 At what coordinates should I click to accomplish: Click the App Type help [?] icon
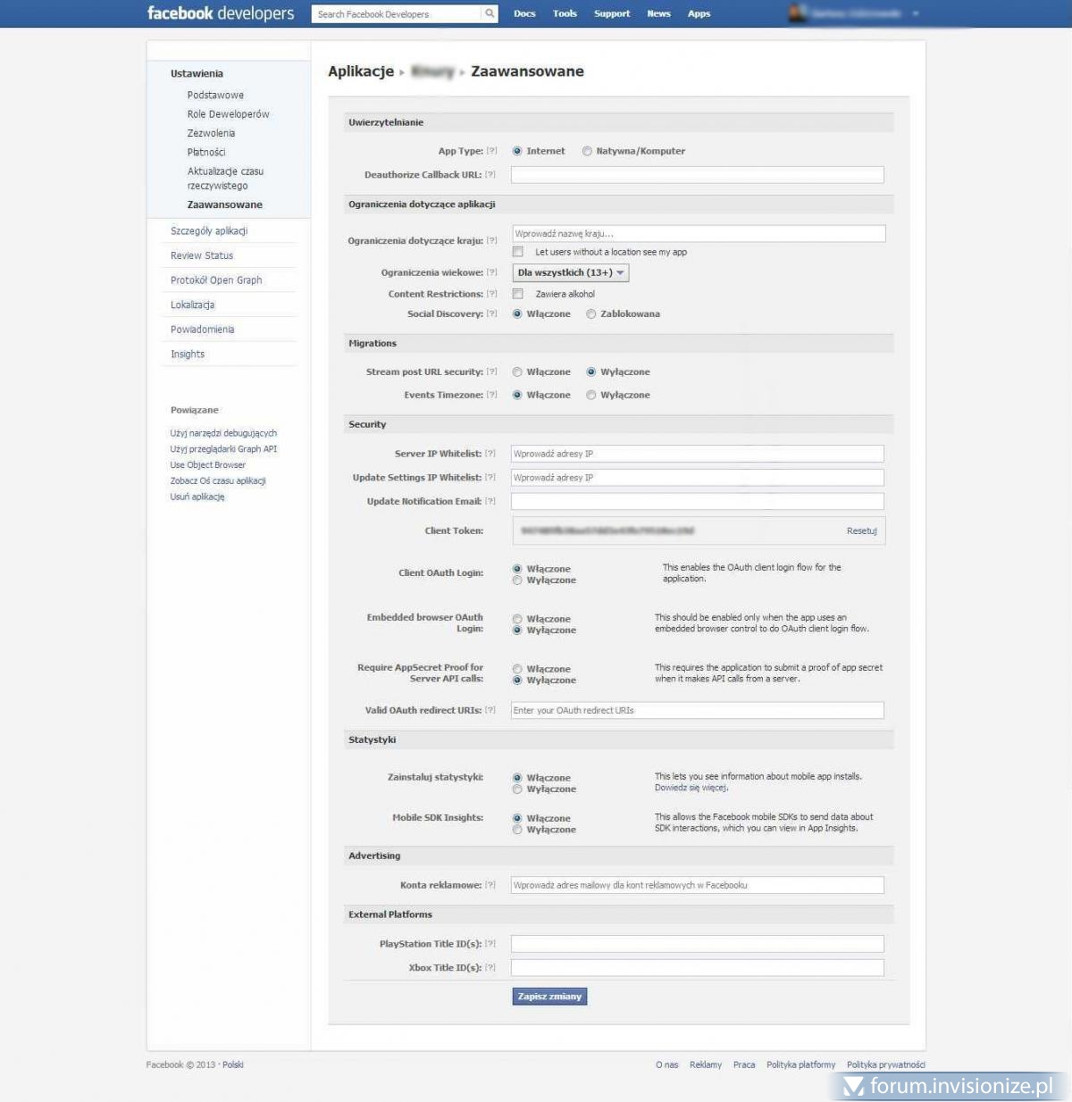click(x=491, y=151)
